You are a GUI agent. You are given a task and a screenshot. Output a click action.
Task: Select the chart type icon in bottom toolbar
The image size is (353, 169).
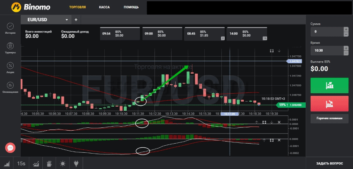coord(7,163)
